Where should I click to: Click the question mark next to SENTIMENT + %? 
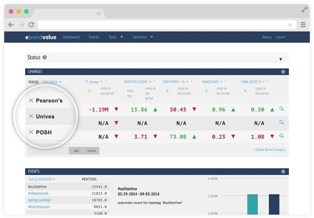point(191,81)
